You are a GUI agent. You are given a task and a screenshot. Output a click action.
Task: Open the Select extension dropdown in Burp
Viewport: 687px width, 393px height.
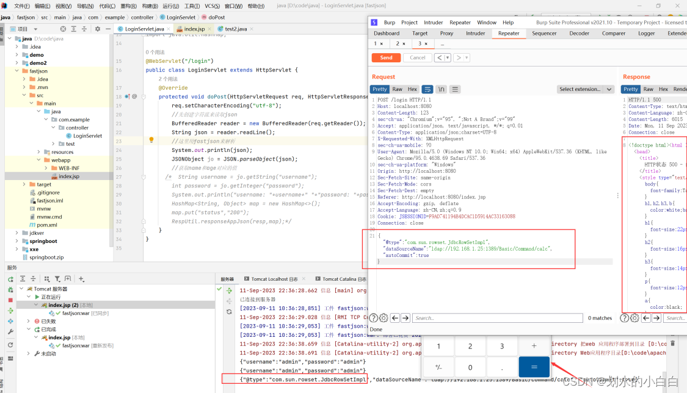[x=586, y=89]
